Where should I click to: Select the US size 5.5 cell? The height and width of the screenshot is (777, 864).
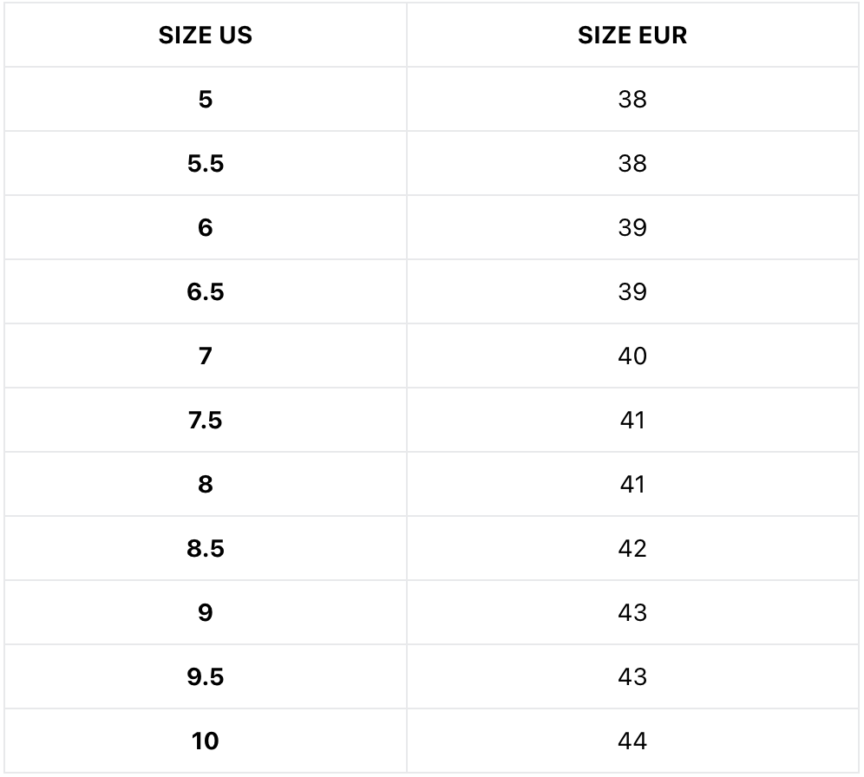pos(206,164)
